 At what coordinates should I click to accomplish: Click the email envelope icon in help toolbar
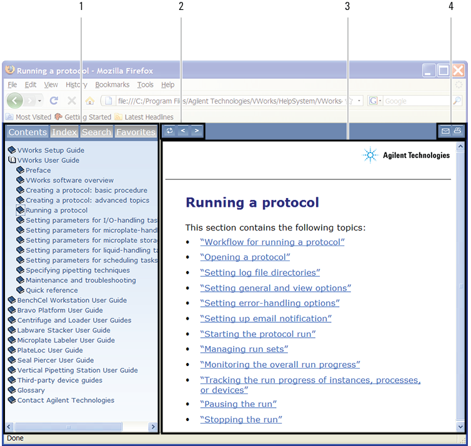(x=445, y=131)
